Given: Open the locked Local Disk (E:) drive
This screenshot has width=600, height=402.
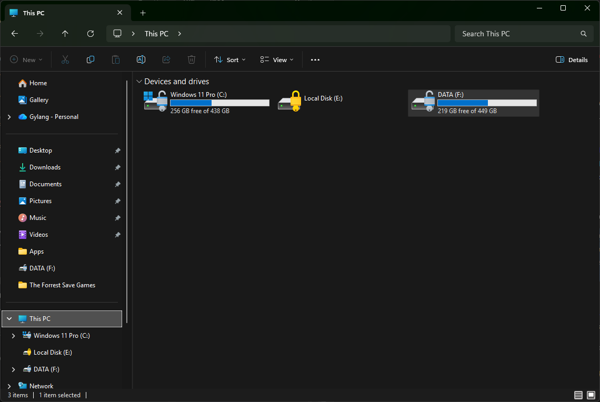Looking at the screenshot, I should coord(311,100).
